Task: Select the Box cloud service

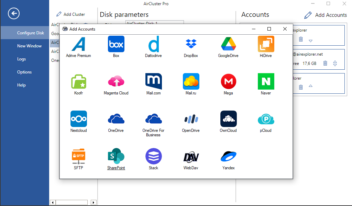Action: [116, 44]
